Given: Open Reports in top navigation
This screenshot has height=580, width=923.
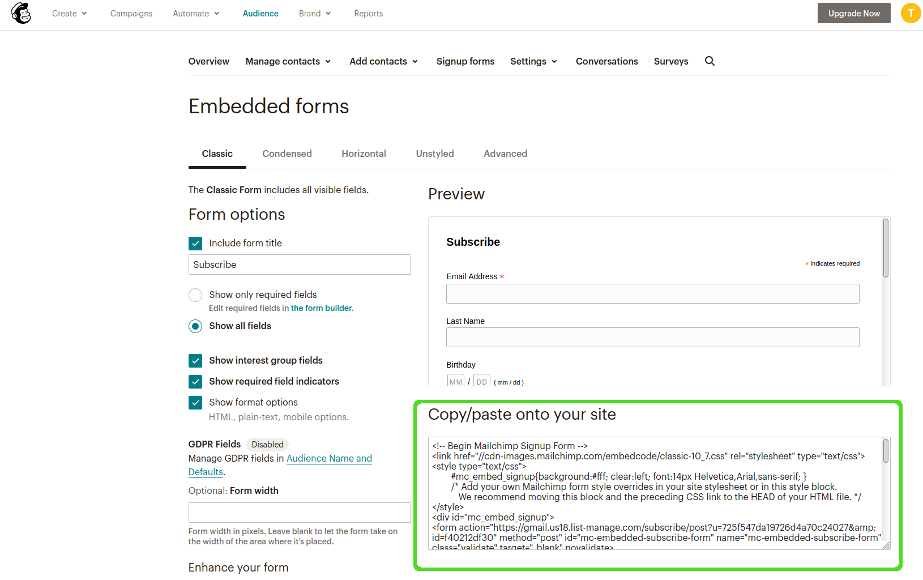Looking at the screenshot, I should pos(369,14).
